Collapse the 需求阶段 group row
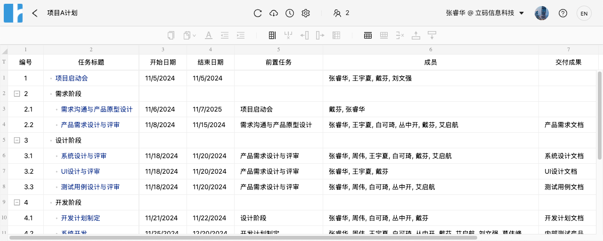The height and width of the screenshot is (241, 603). click(x=17, y=94)
